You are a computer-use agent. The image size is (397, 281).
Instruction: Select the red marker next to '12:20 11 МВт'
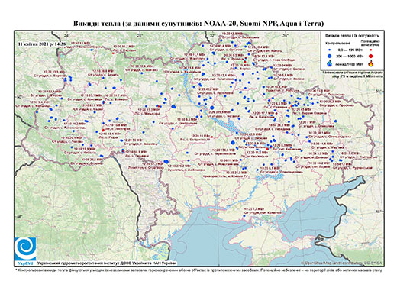211,137
